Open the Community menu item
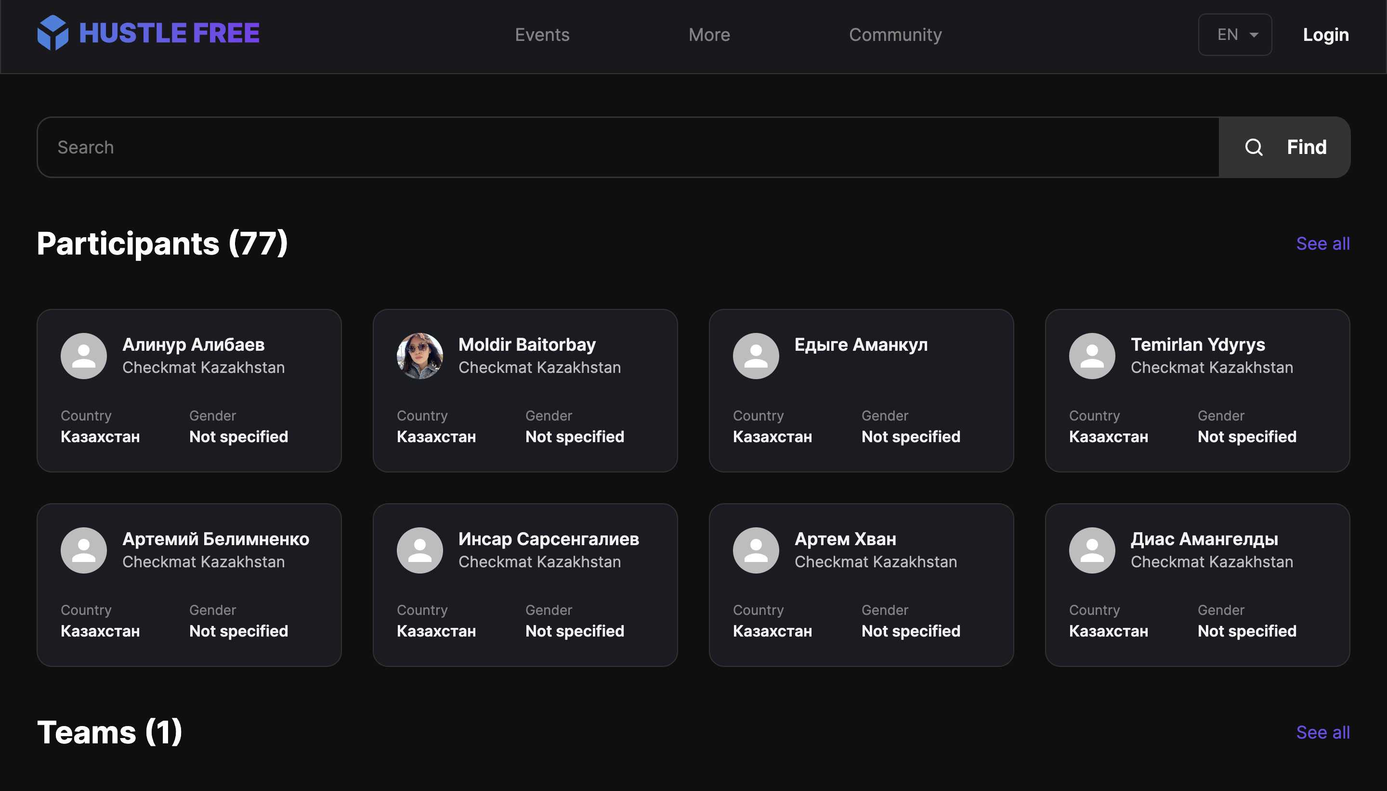The image size is (1387, 791). (895, 34)
